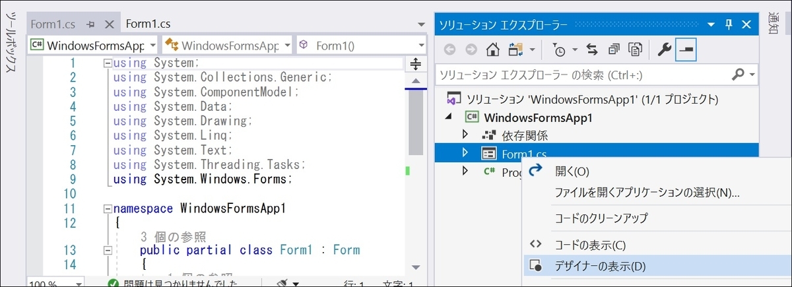Collapse the Form1 class block
The width and height of the screenshot is (792, 287).
tap(108, 251)
